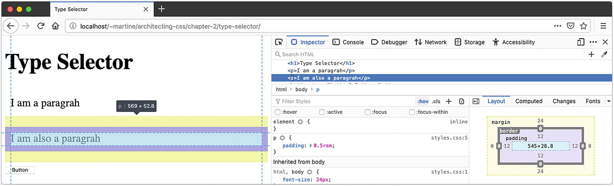Click the Button on the page
Image resolution: width=614 pixels, height=186 pixels.
(x=20, y=170)
